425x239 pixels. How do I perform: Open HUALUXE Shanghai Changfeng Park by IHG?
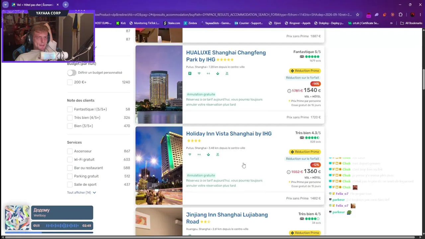pyautogui.click(x=226, y=56)
